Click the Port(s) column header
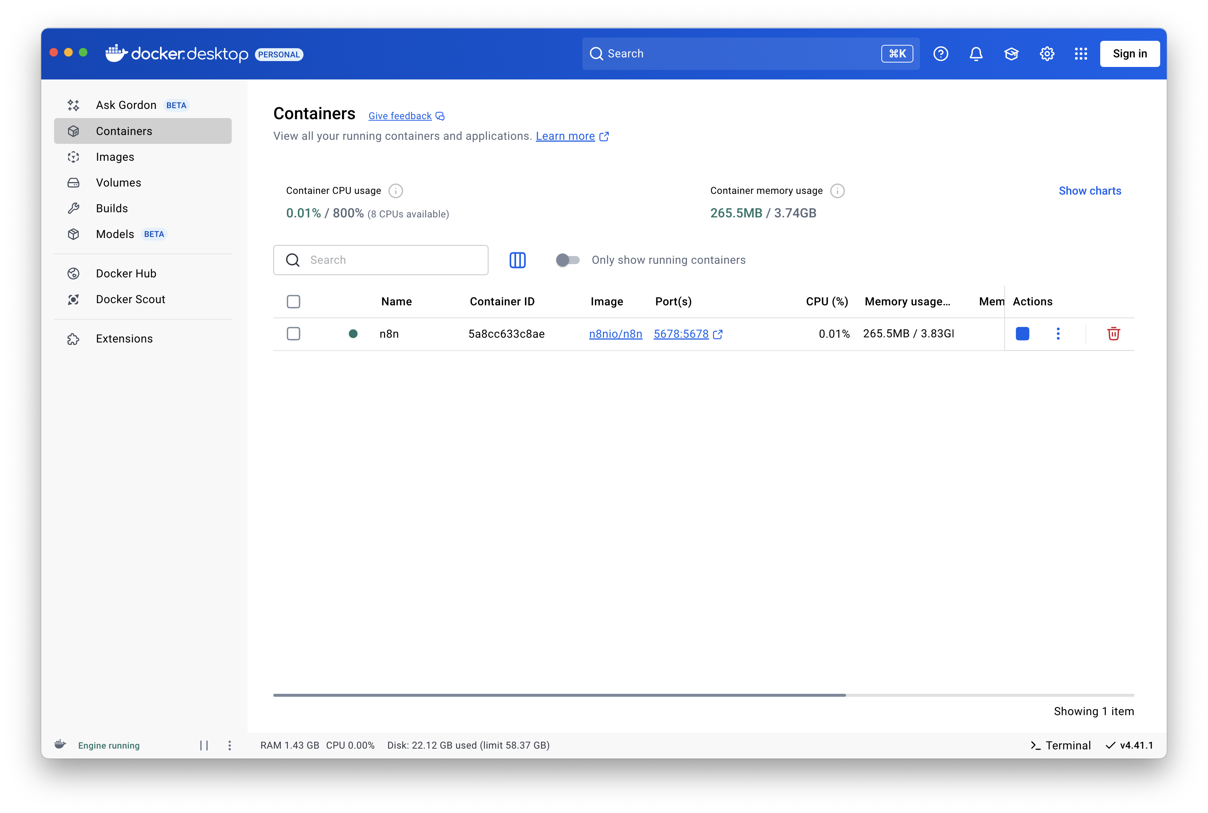Screen dimensions: 1208x813 pos(673,301)
